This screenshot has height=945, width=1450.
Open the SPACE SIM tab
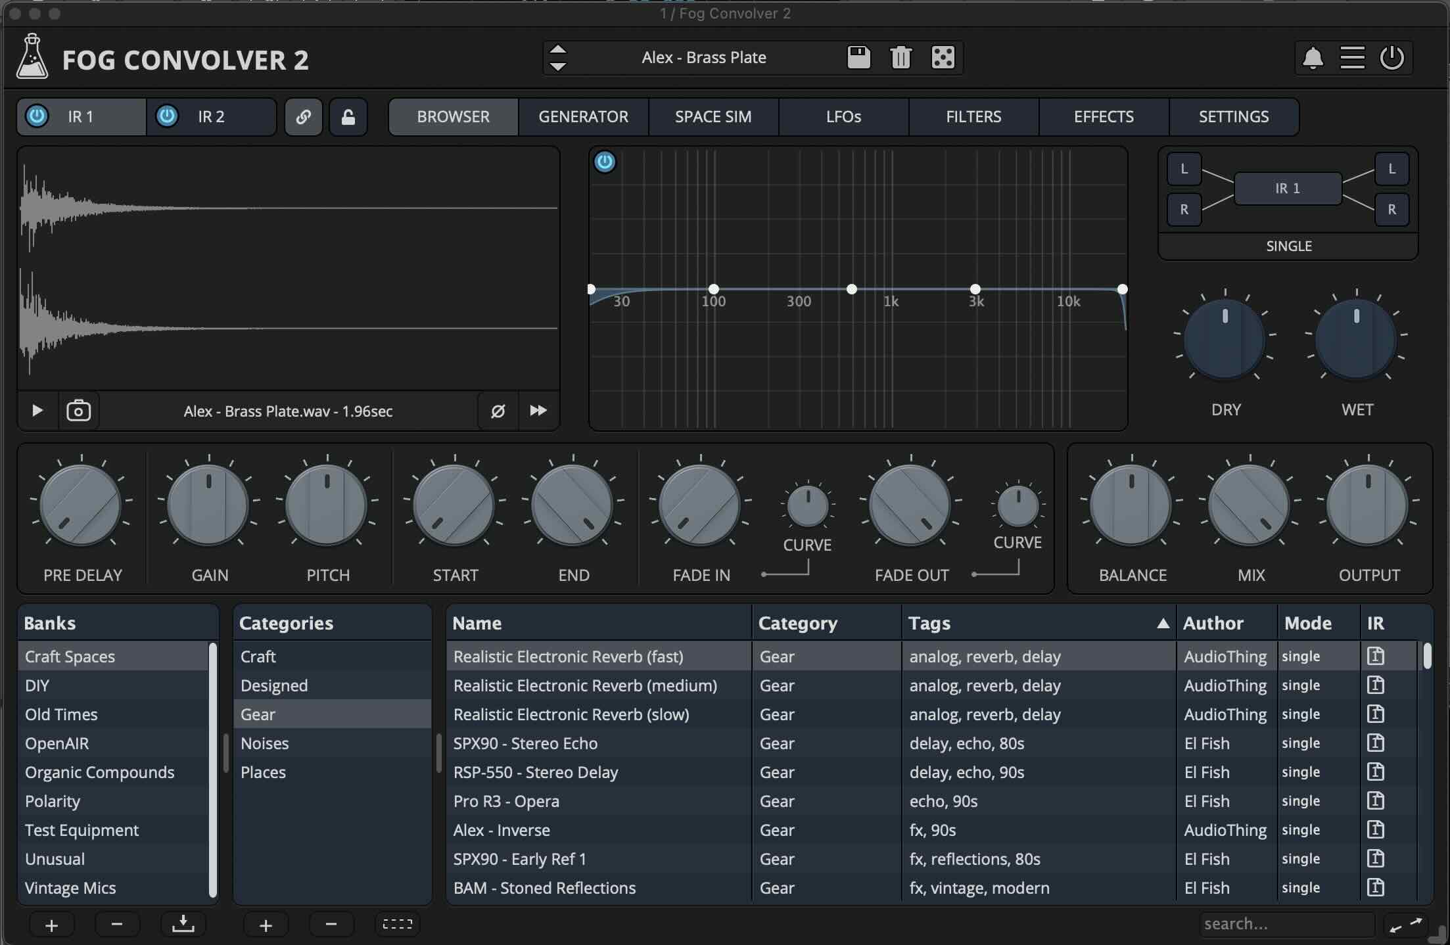pyautogui.click(x=713, y=117)
